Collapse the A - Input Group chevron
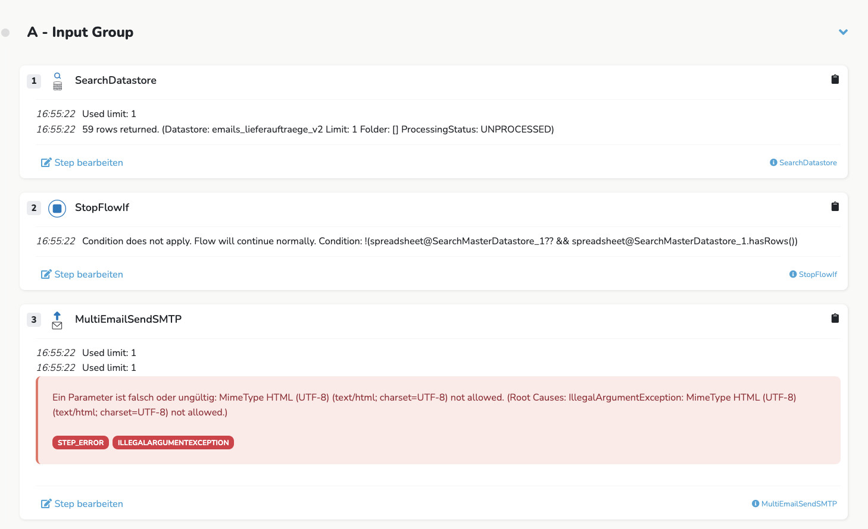Image resolution: width=868 pixels, height=529 pixels. point(843,32)
